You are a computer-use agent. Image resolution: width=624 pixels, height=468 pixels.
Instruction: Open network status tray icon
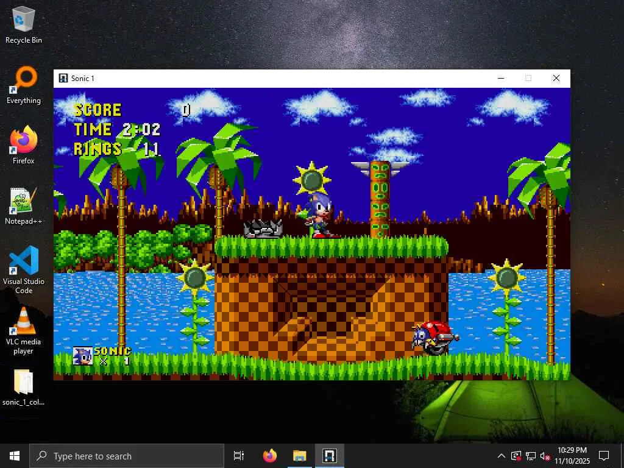tap(531, 456)
